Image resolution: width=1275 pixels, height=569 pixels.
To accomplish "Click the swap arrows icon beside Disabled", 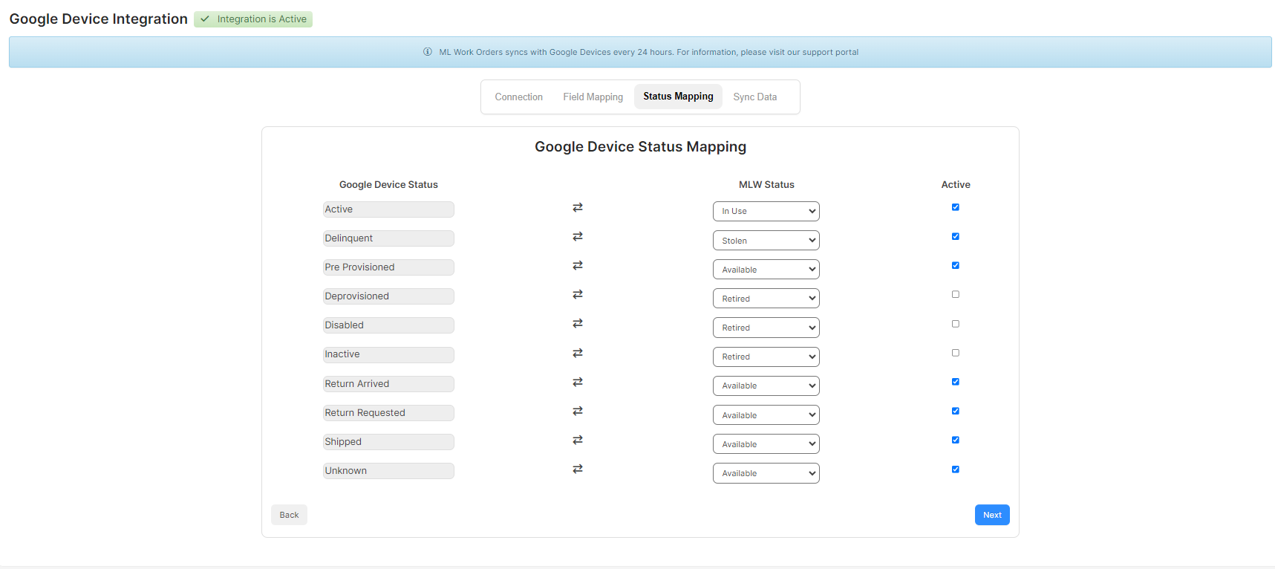I will [x=577, y=324].
